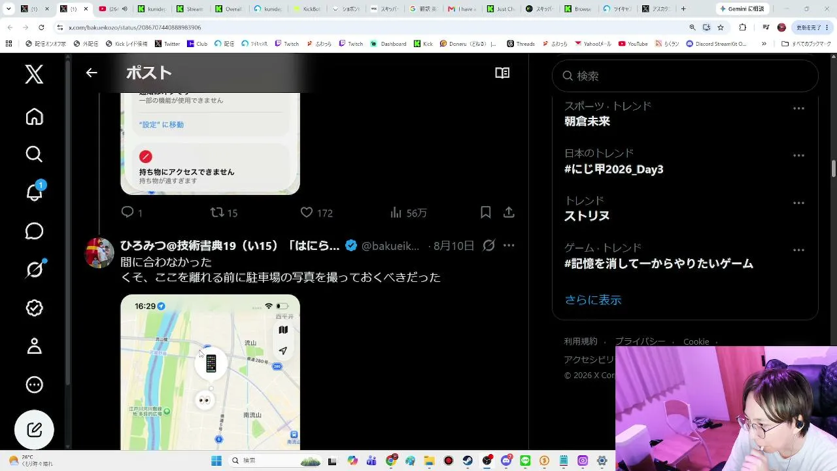This screenshot has height=471, width=837.
Task: Bookmark the post with 172 likes
Action: coord(485,213)
